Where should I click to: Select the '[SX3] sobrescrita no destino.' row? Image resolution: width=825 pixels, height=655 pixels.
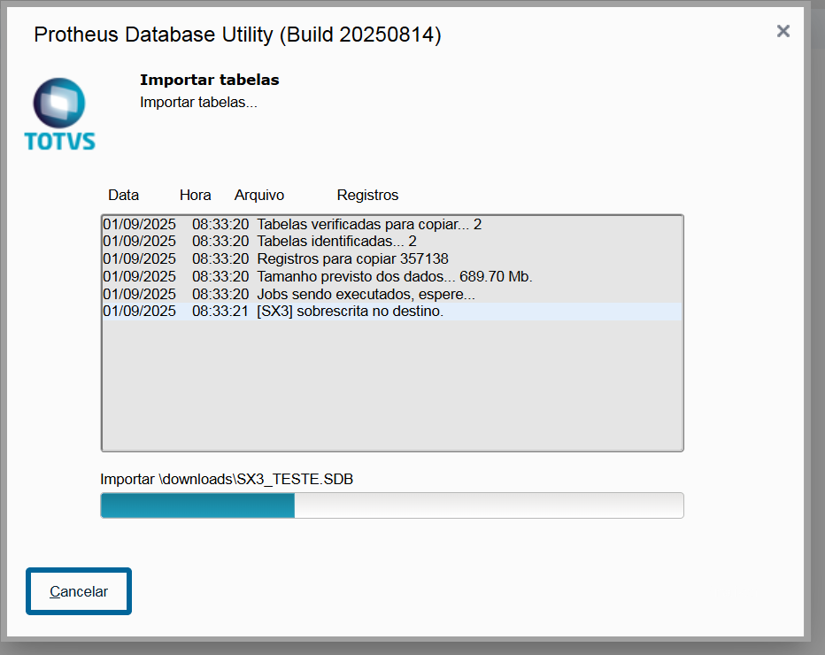(x=392, y=312)
